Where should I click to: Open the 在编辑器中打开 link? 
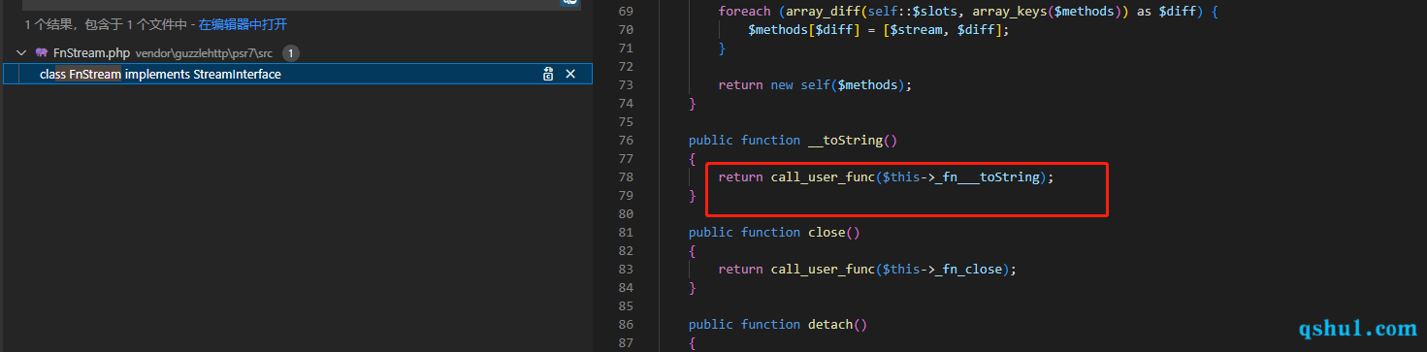pyautogui.click(x=243, y=24)
